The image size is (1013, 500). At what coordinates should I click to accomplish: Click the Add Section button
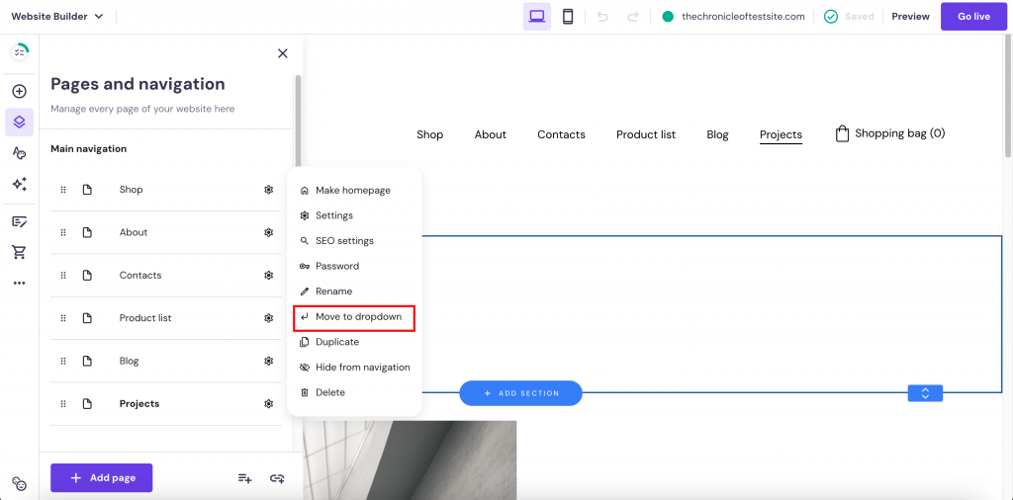click(520, 393)
